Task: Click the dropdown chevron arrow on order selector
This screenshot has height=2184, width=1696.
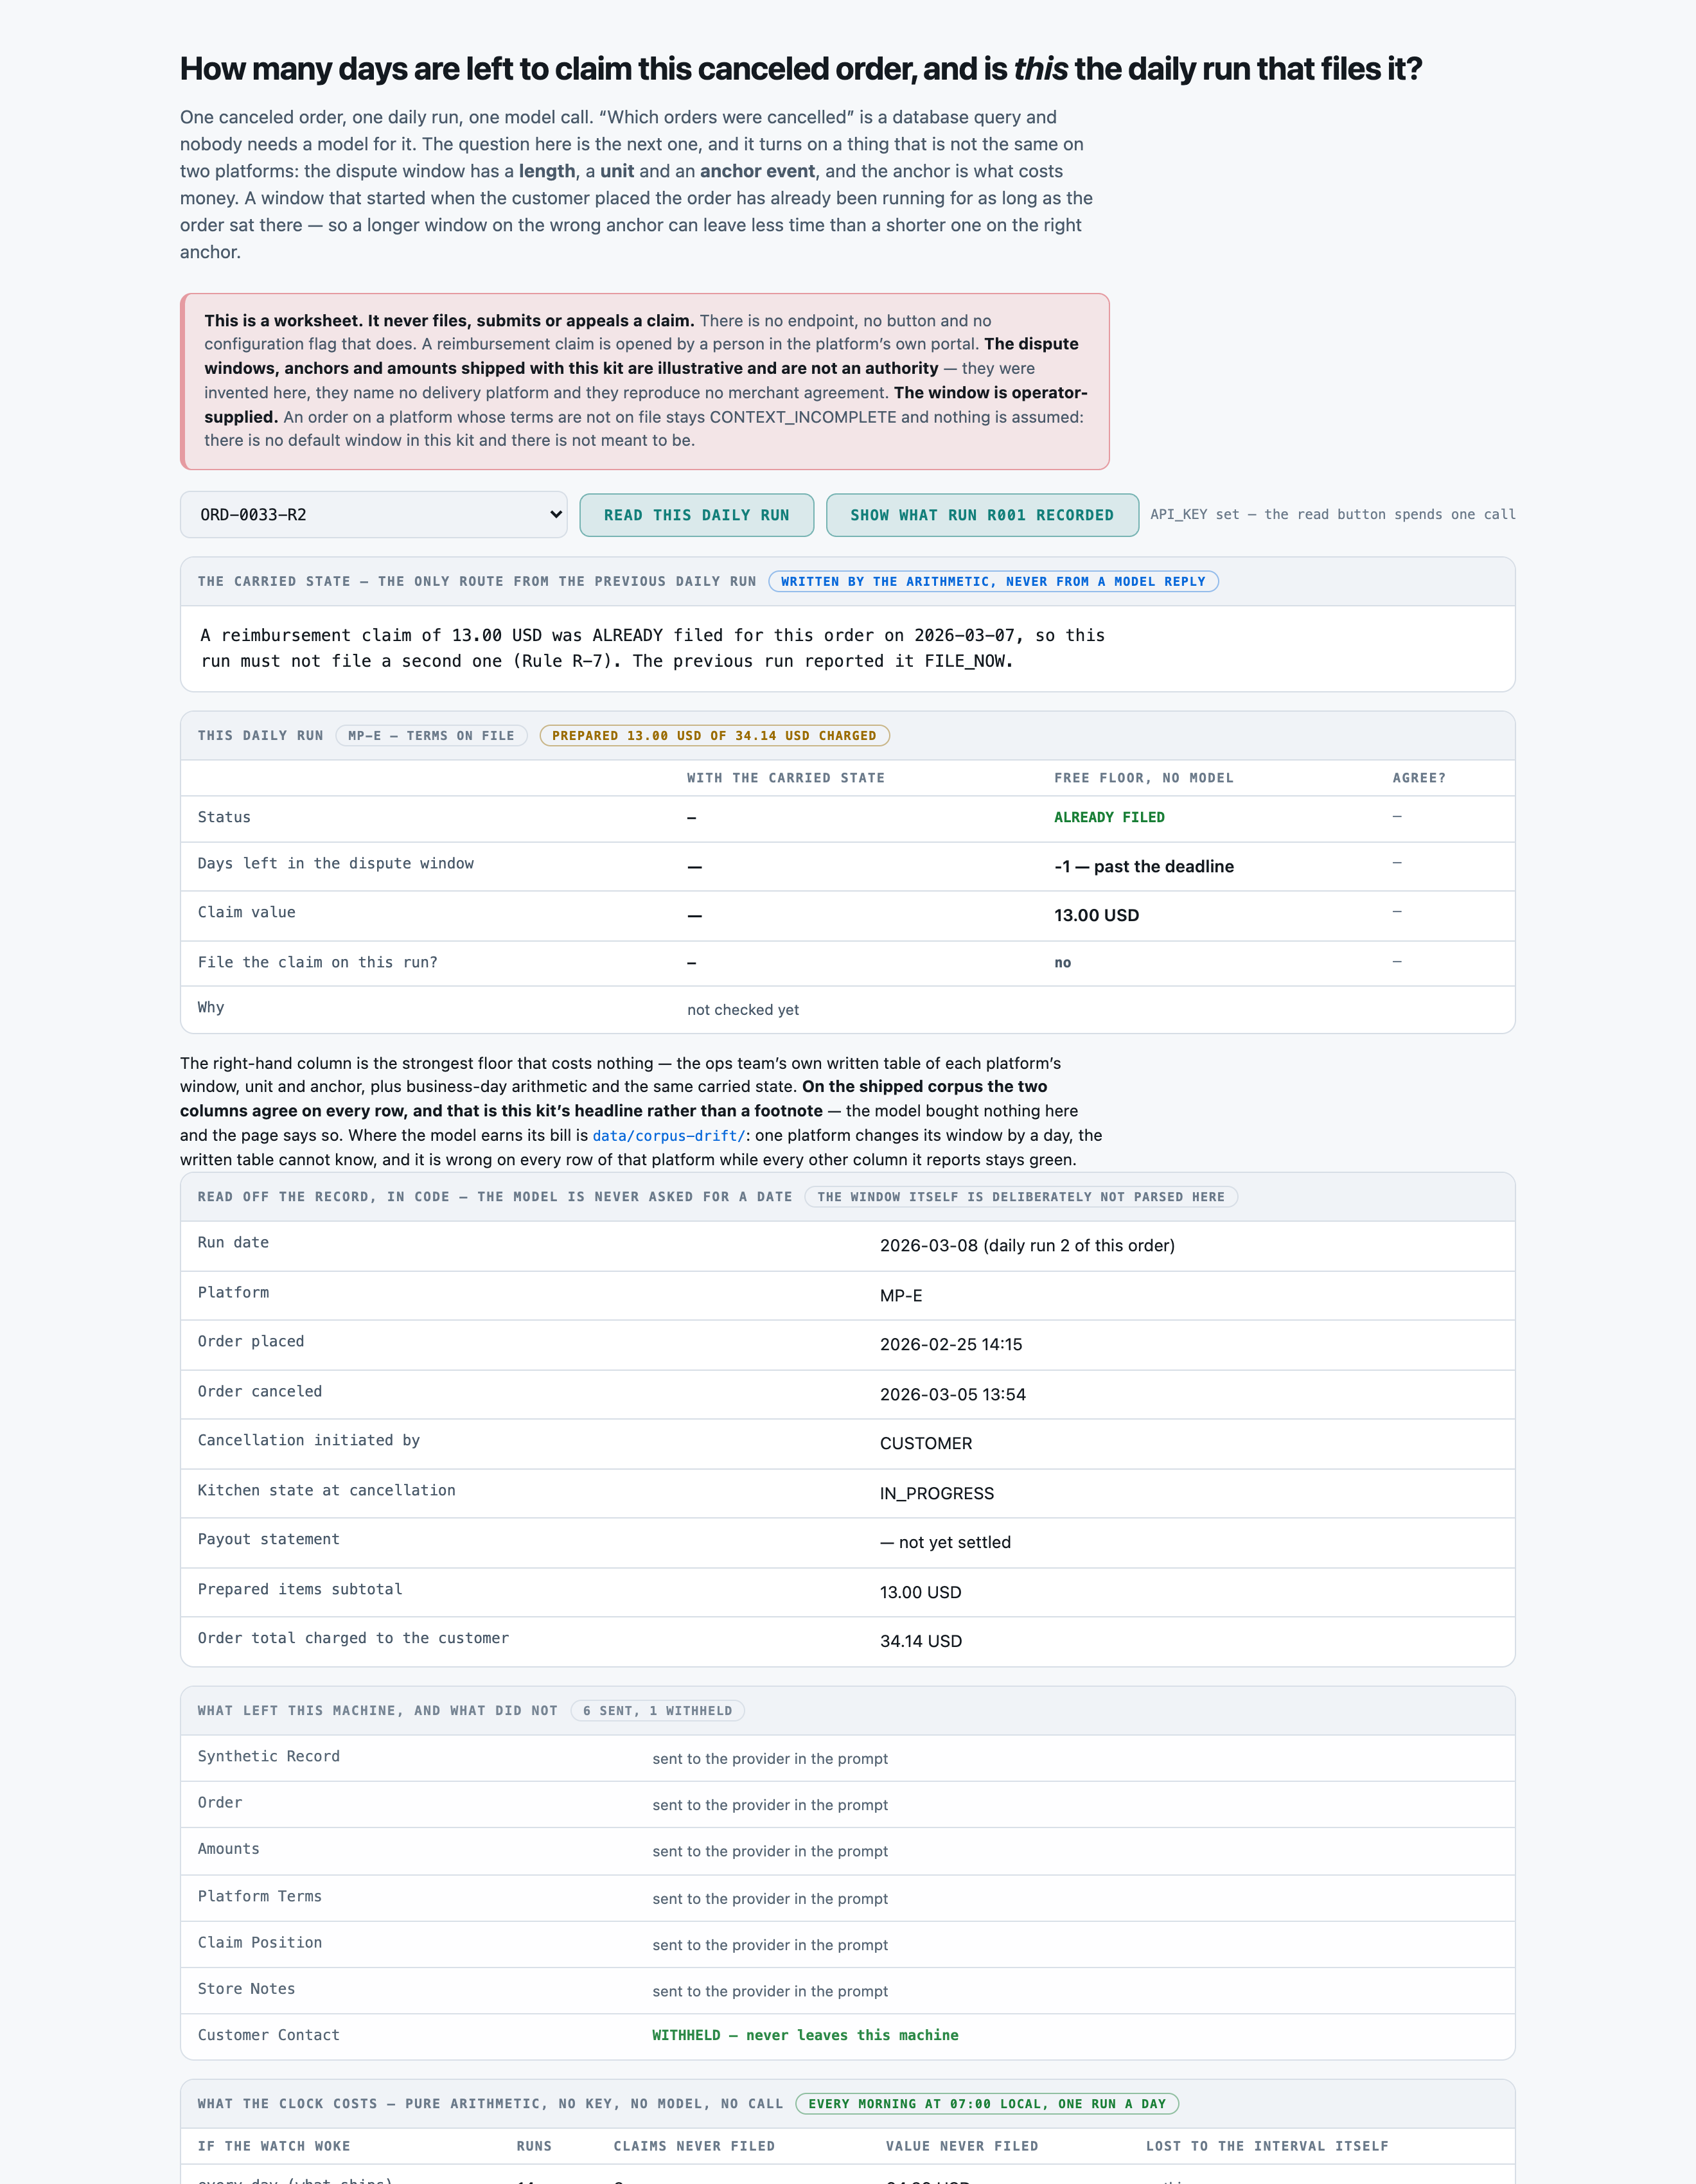Action: tap(556, 514)
